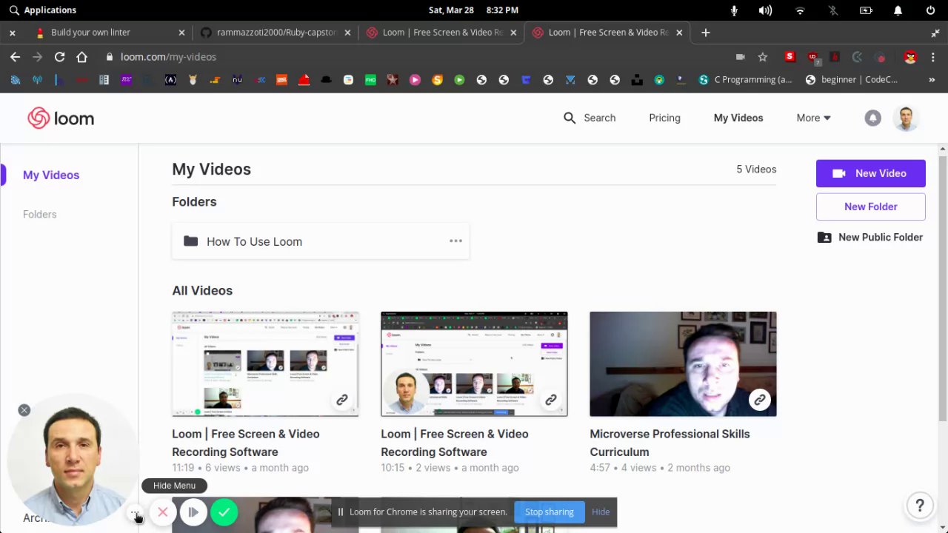Create a New Public Folder
This screenshot has height=533, width=948.
coord(871,237)
